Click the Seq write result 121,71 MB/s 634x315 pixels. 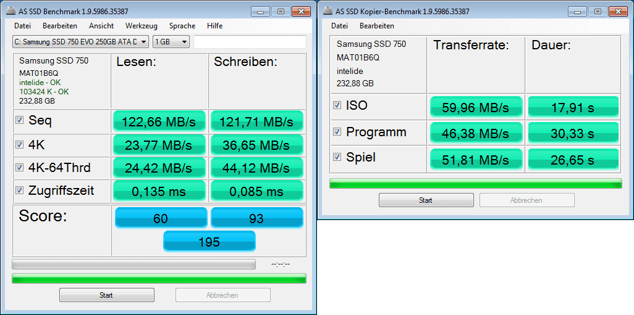(256, 121)
